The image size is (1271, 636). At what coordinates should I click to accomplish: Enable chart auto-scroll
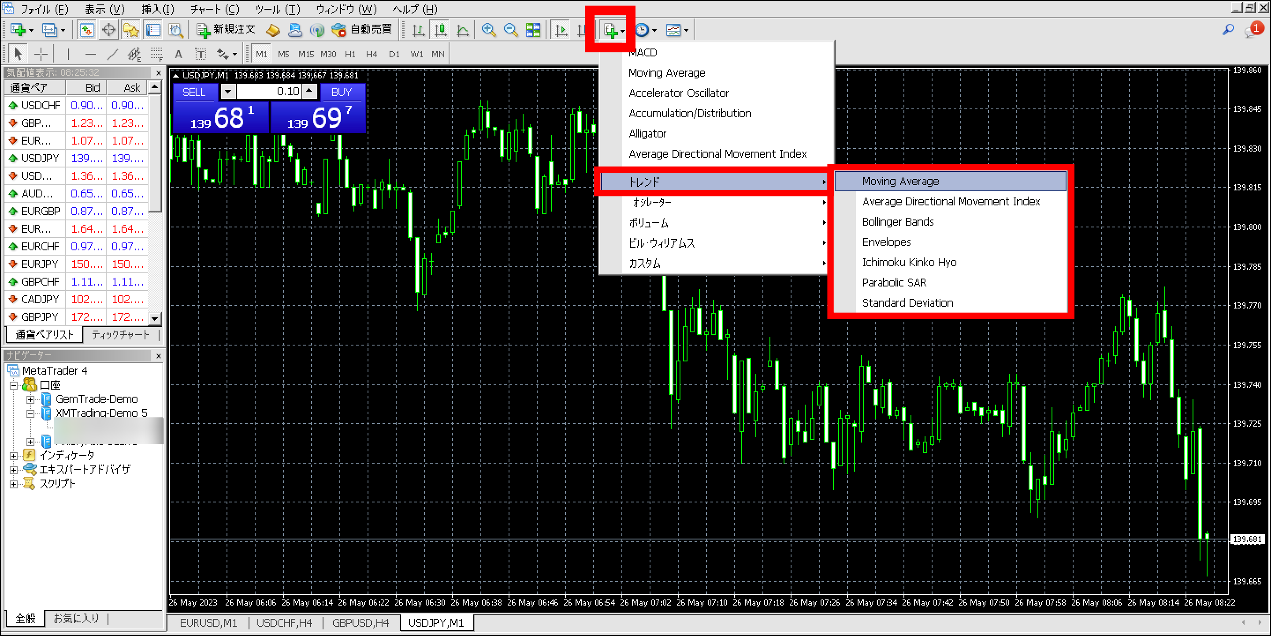tap(561, 30)
